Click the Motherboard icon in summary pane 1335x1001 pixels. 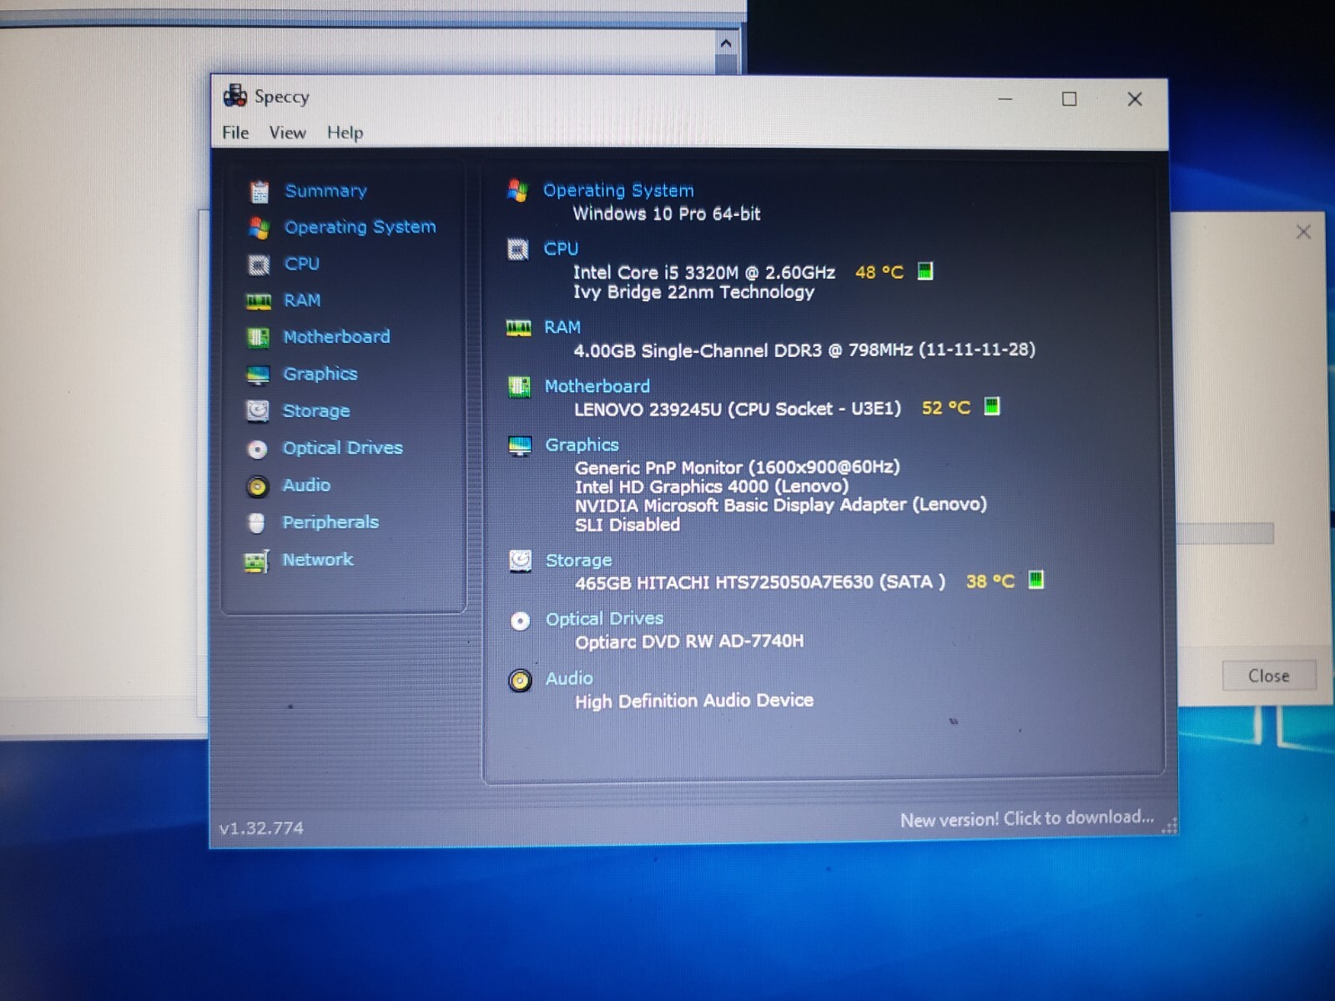point(519,386)
